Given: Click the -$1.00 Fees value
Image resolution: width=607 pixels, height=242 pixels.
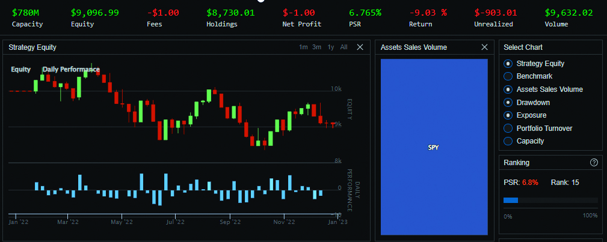Looking at the screenshot, I should [163, 13].
